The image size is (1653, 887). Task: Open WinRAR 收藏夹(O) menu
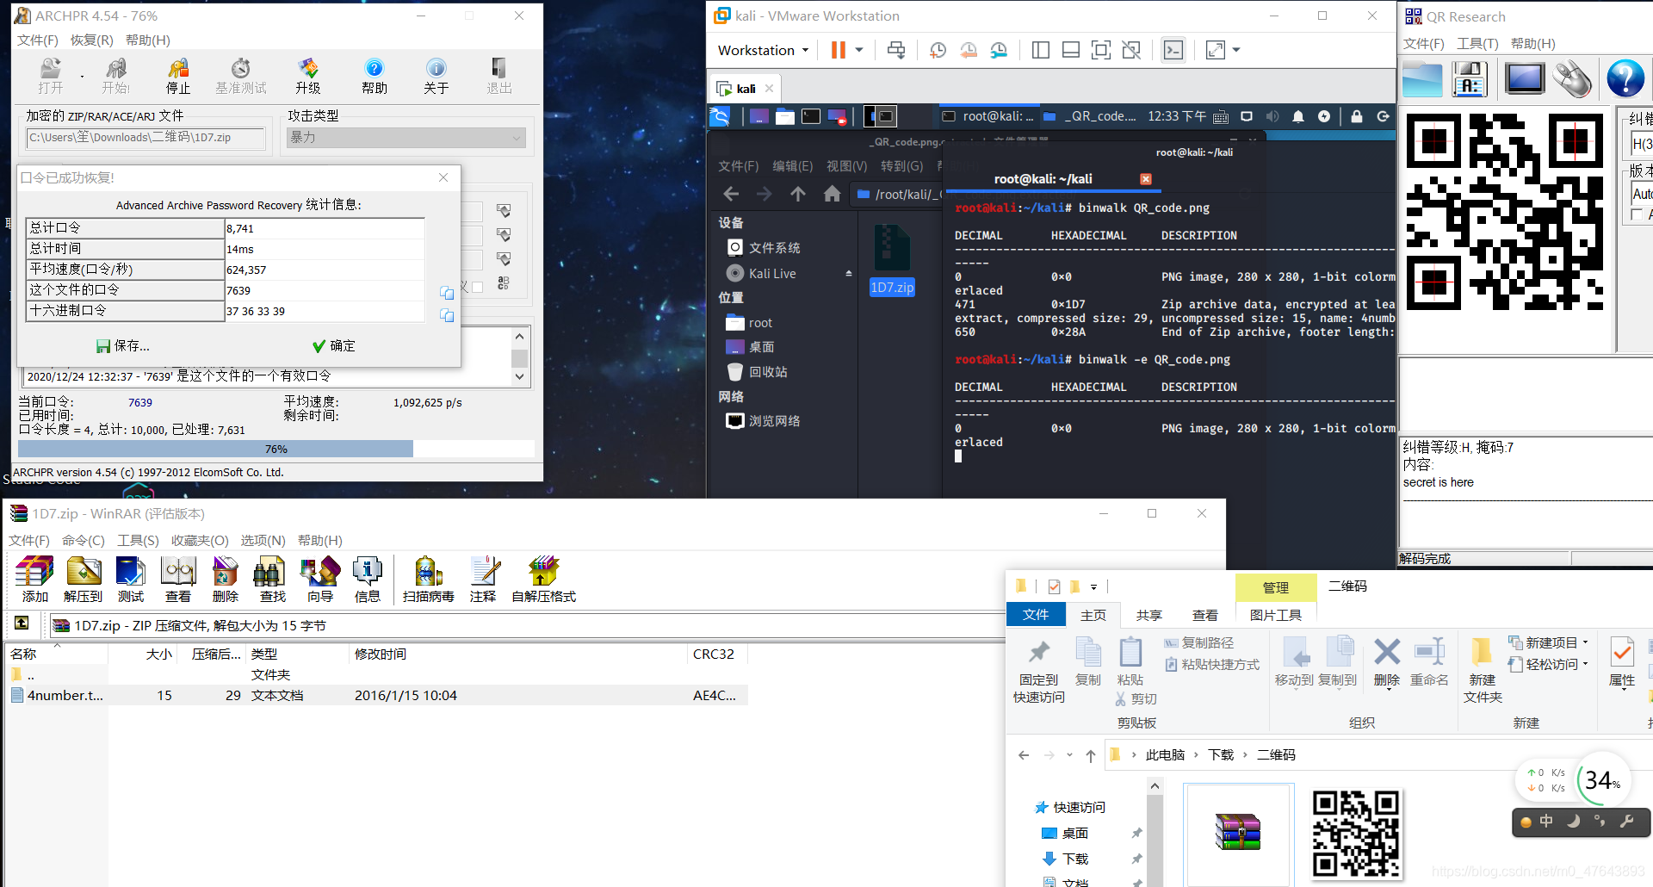(x=200, y=540)
